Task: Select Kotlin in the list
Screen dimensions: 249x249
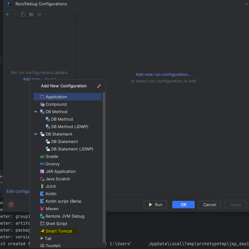Action: (68, 194)
